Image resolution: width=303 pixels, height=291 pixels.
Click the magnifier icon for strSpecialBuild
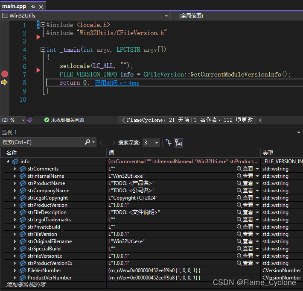[x=239, y=249]
